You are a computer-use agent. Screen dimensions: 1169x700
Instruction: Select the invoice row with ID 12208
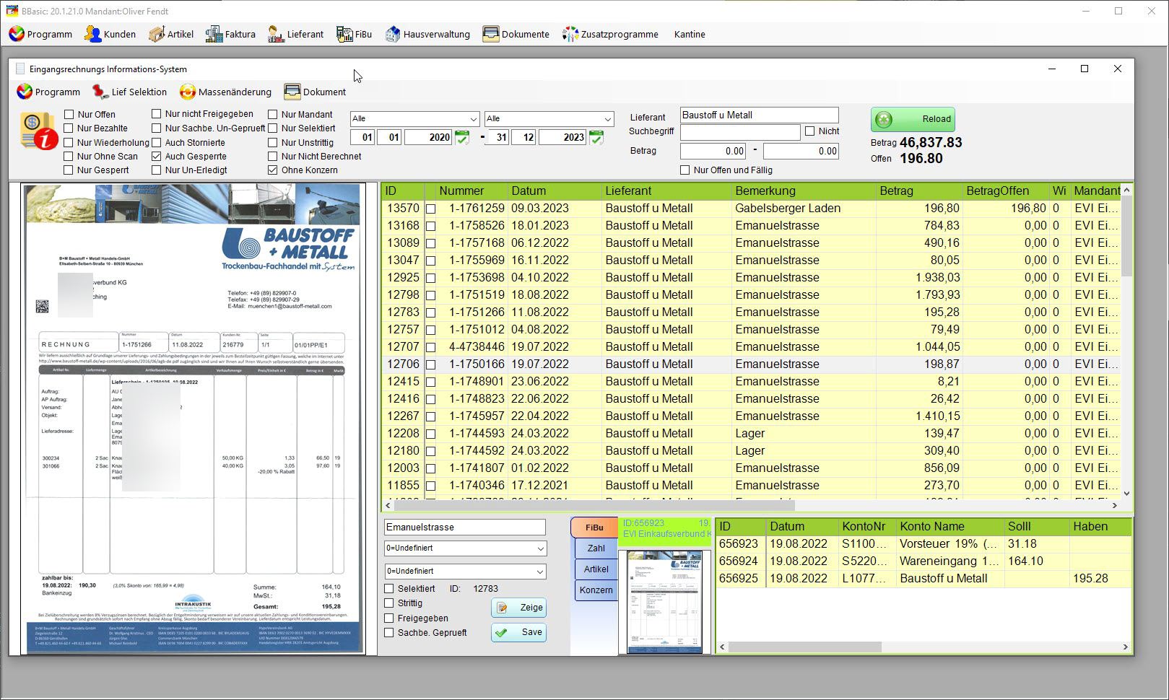pyautogui.click(x=750, y=434)
